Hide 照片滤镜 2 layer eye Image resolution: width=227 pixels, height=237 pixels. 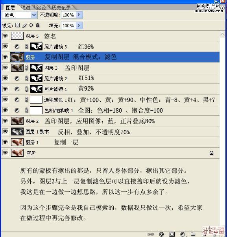(x=5, y=78)
